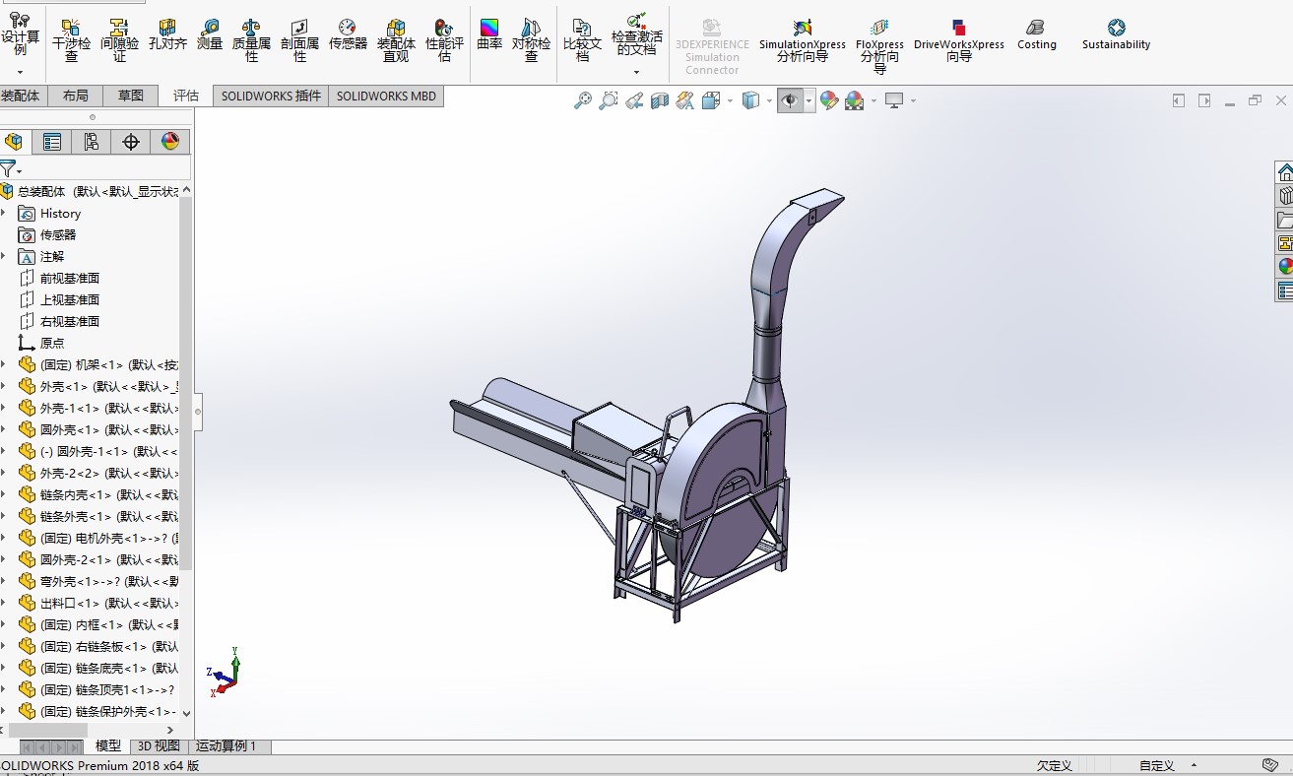Image resolution: width=1293 pixels, height=776 pixels.
Task: Open 装配体直观 assembly visualization
Action: coord(396,40)
